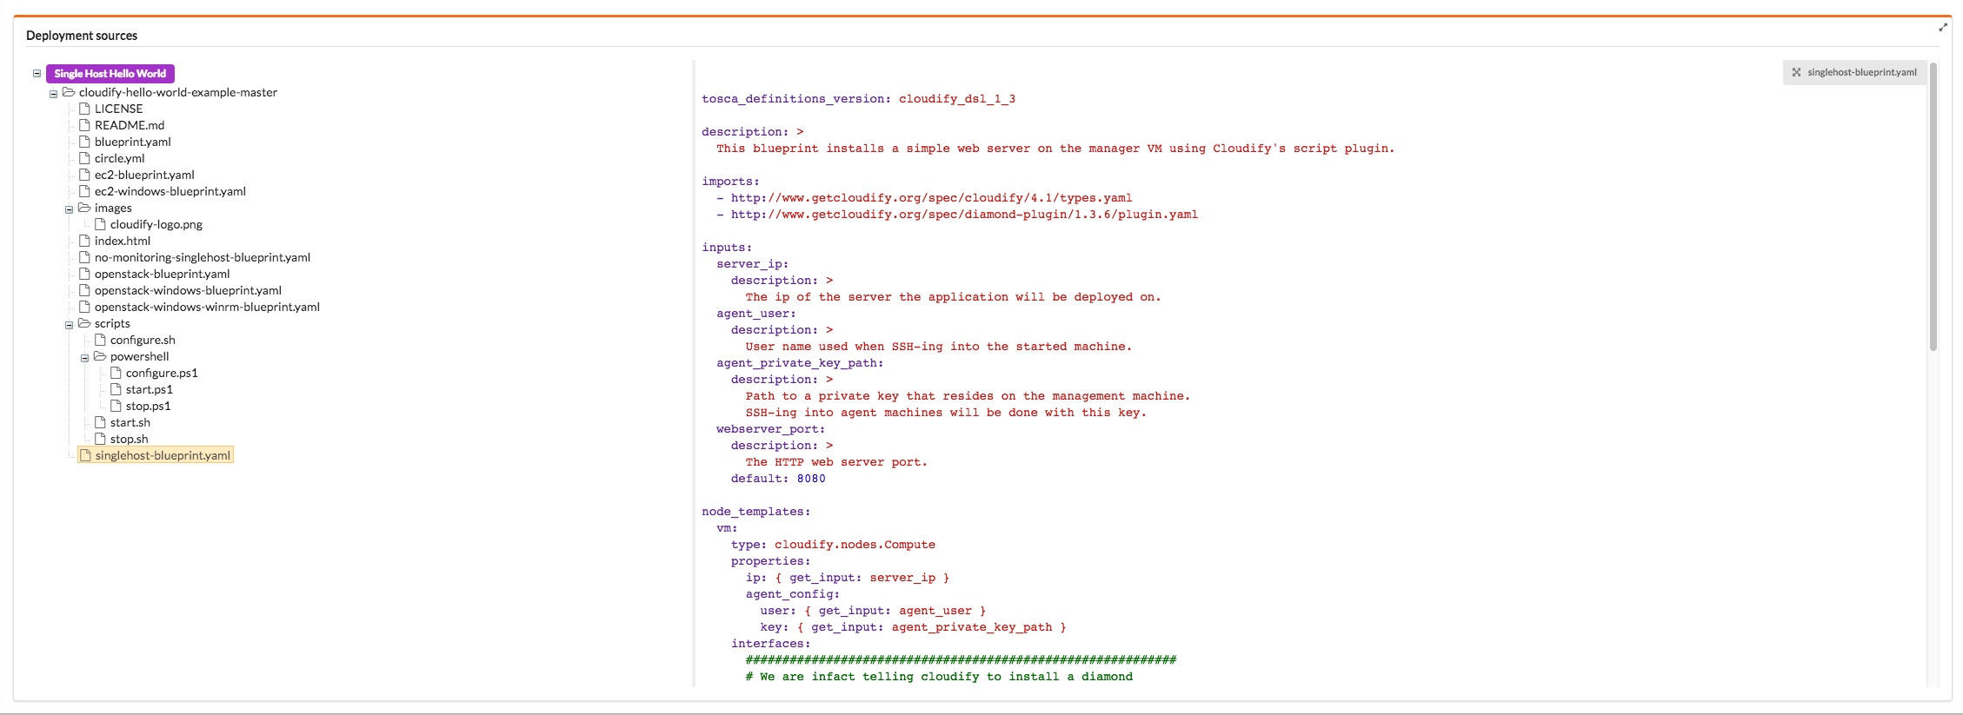
Task: Click the tosca_definitions_version line
Action: click(x=859, y=99)
